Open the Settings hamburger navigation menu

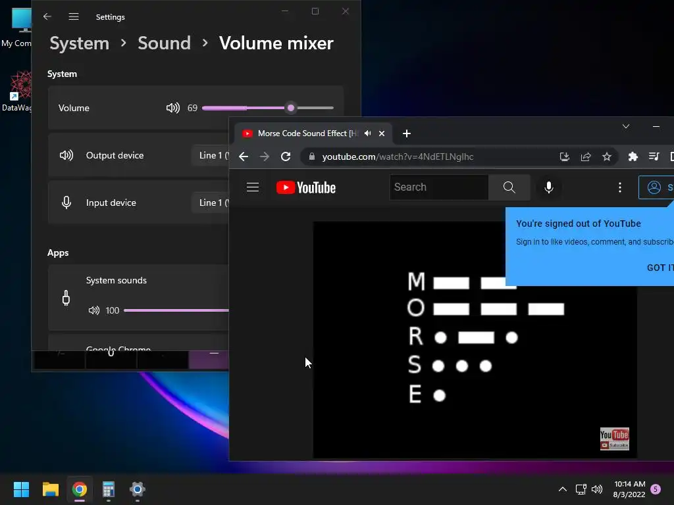pos(74,16)
